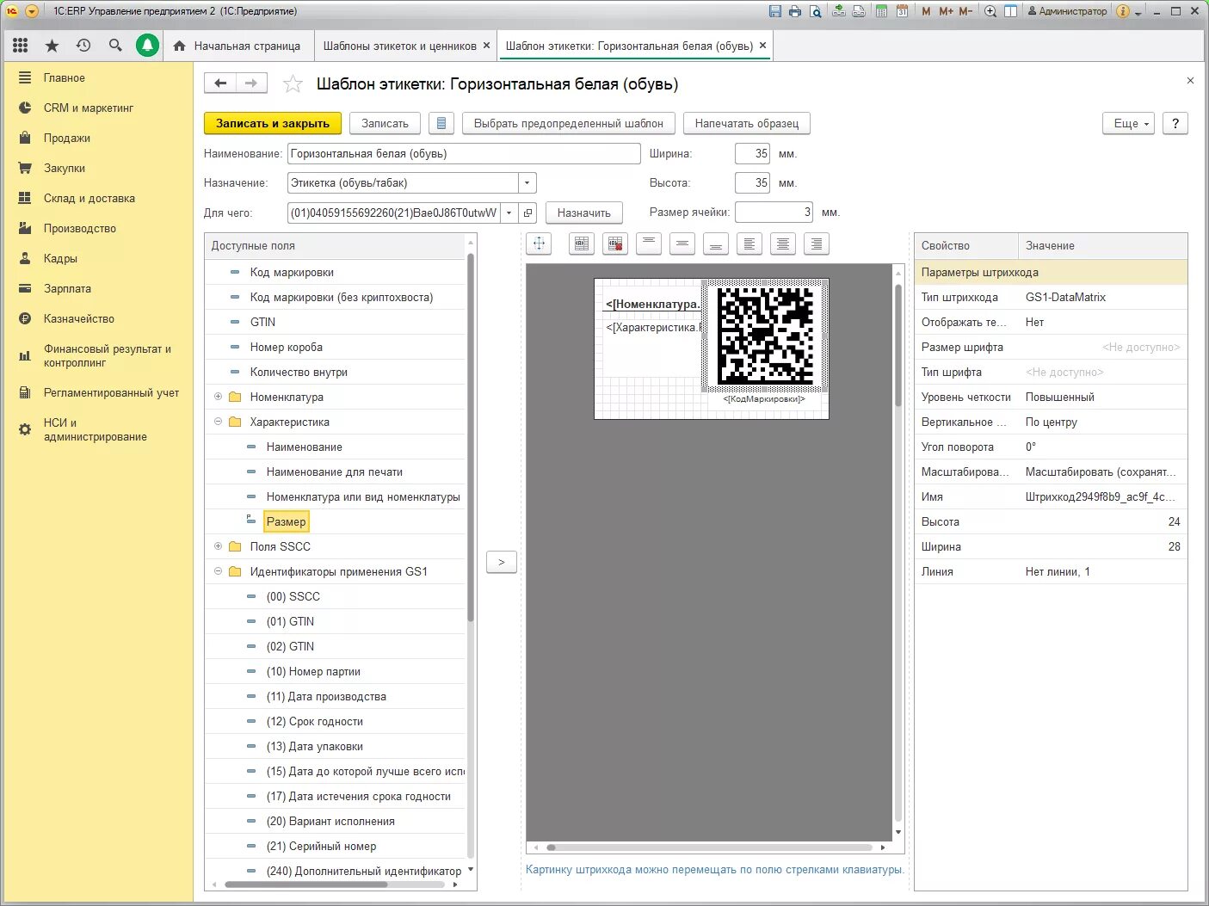Screen dimensions: 1209x906
Task: Open Еще dropdown menu
Action: pos(1128,123)
